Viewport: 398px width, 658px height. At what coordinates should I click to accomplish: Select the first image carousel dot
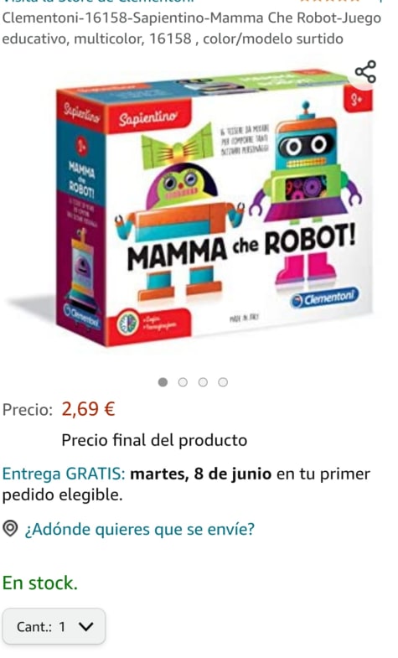click(163, 382)
